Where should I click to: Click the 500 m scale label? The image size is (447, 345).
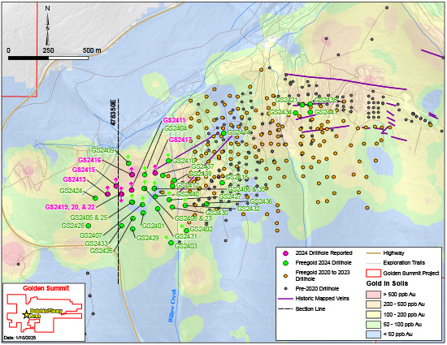[92, 50]
